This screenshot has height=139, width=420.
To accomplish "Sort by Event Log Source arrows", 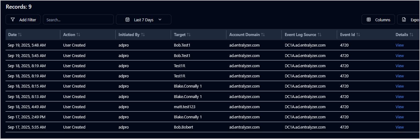I will click(319, 35).
